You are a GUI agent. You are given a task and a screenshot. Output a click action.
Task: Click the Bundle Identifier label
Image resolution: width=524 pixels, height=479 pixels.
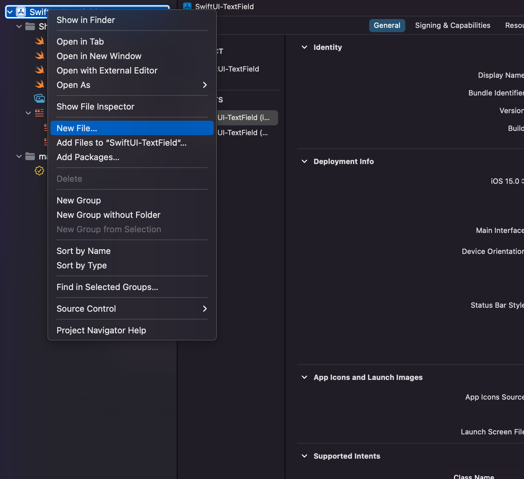(496, 93)
